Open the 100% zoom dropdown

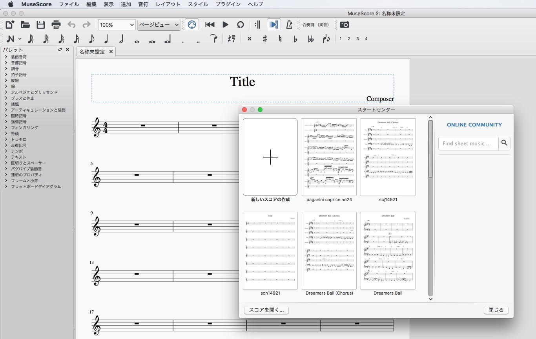coord(117,25)
